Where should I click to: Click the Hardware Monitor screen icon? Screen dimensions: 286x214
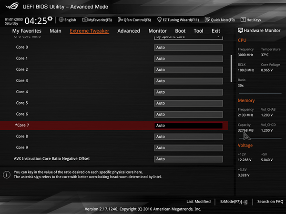240,30
